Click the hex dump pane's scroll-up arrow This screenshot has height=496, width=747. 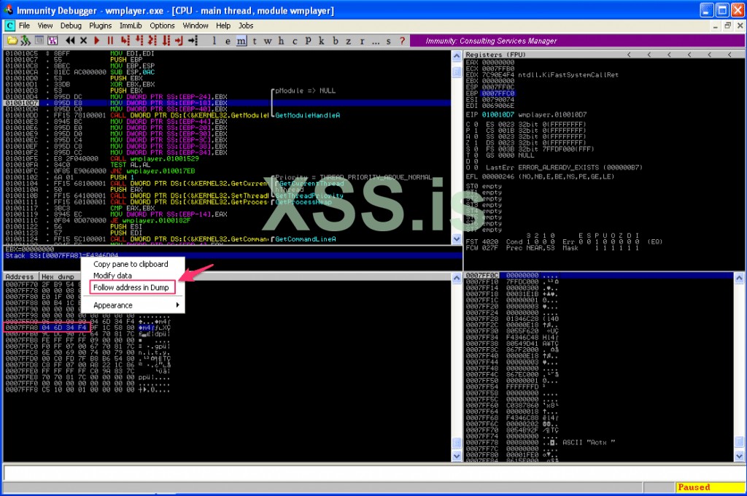pyautogui.click(x=457, y=277)
